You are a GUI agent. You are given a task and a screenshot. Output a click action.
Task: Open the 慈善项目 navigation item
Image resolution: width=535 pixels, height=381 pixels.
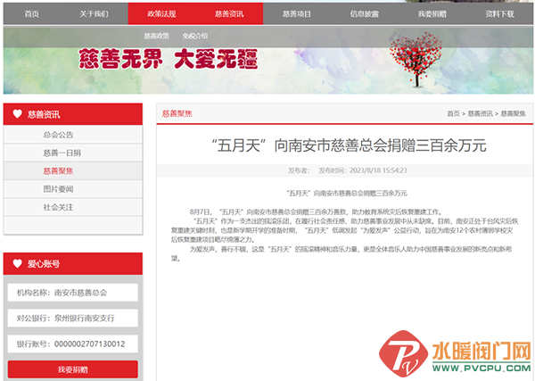(x=297, y=14)
